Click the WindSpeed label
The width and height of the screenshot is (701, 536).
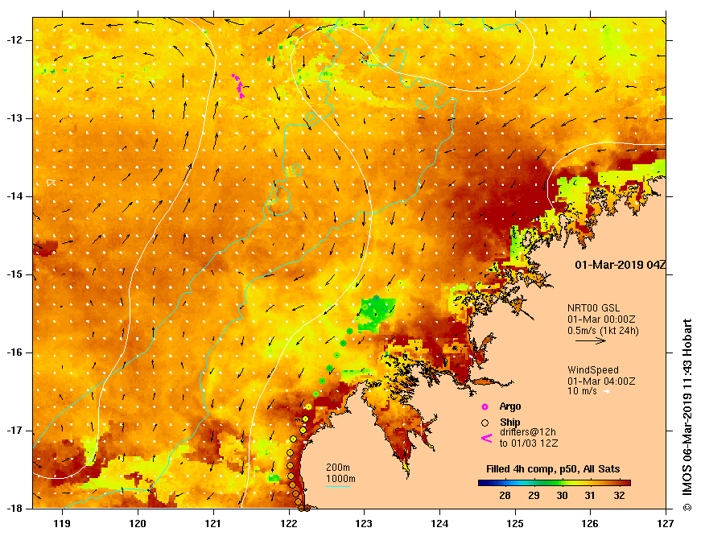593,370
